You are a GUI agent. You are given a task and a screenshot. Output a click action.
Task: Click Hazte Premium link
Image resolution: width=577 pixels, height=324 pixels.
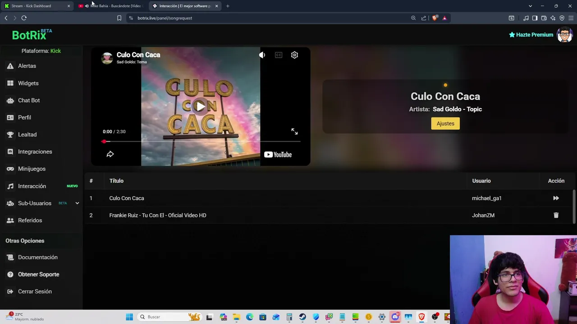tap(531, 35)
